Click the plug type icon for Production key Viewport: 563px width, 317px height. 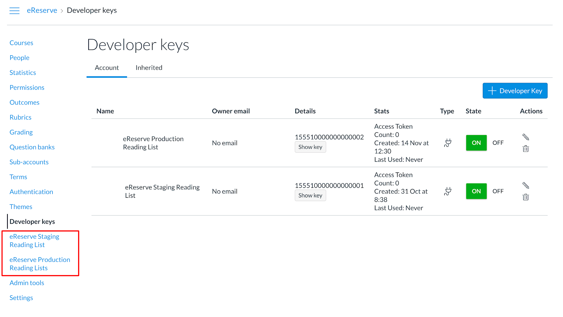click(448, 143)
